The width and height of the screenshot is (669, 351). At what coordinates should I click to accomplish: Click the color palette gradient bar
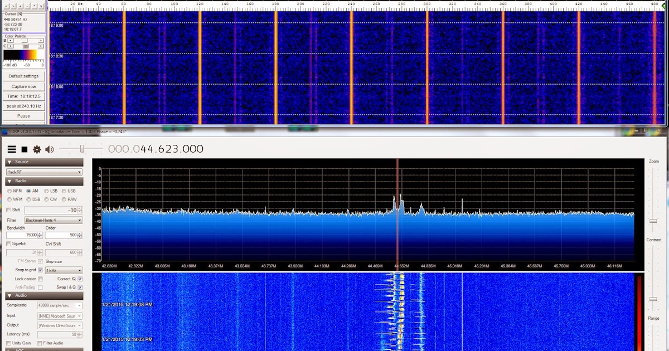pos(24,55)
